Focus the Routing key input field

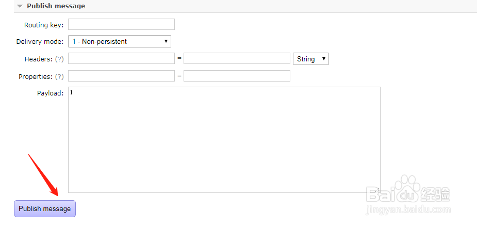(x=121, y=24)
